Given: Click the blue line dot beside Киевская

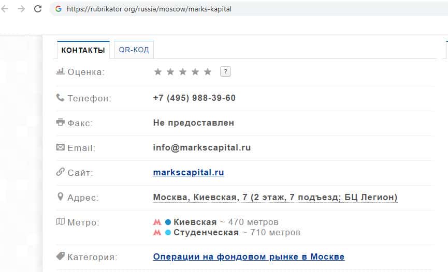Looking at the screenshot, I should pos(168,222).
